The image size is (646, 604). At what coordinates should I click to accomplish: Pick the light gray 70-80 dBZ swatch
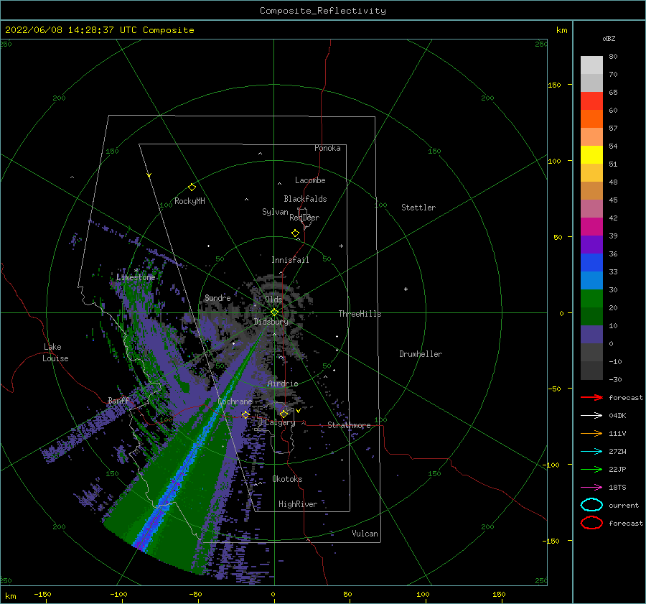591,65
